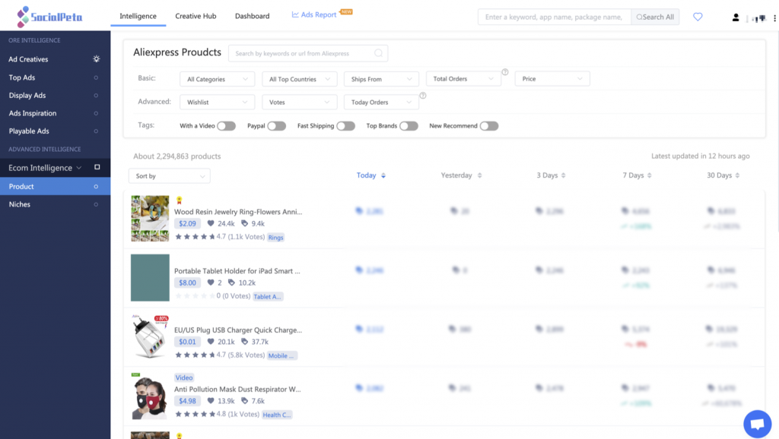Open the Votes dropdown
779x439 pixels.
click(300, 103)
